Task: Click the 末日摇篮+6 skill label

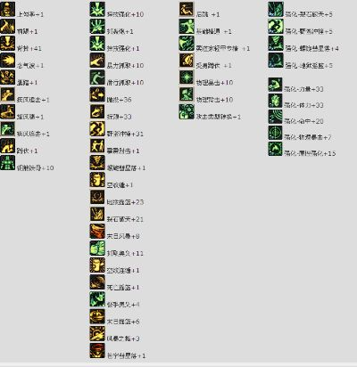Action: tap(123, 322)
